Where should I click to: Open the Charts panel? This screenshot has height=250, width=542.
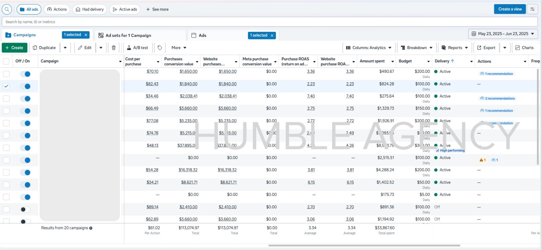(x=524, y=48)
